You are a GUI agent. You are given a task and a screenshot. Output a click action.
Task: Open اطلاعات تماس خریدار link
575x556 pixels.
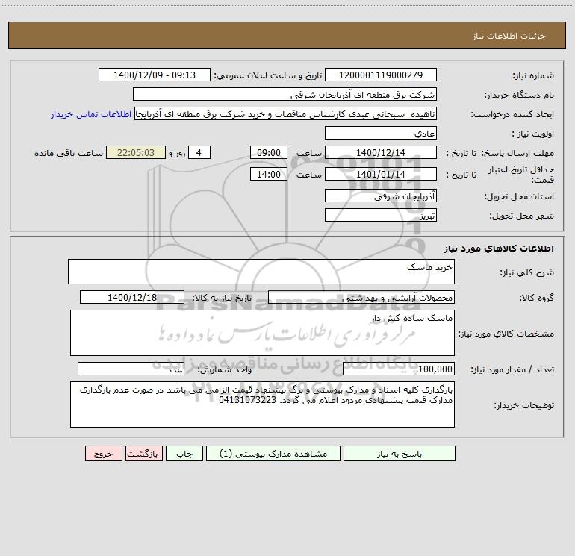[91, 114]
